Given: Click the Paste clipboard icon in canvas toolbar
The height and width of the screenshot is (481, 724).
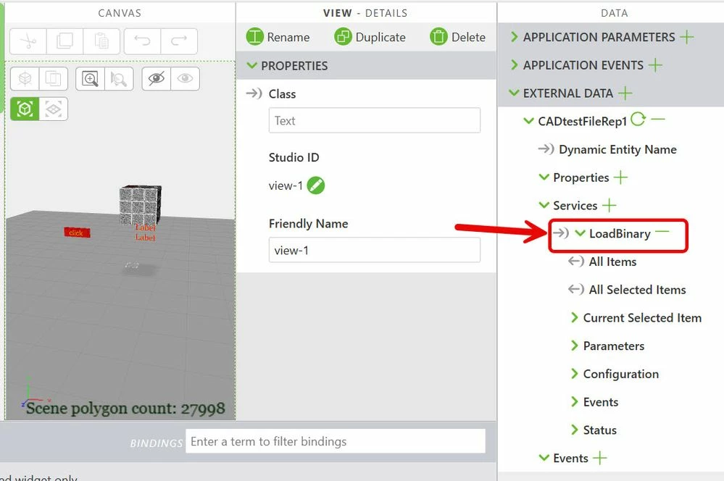Looking at the screenshot, I should pyautogui.click(x=101, y=41).
